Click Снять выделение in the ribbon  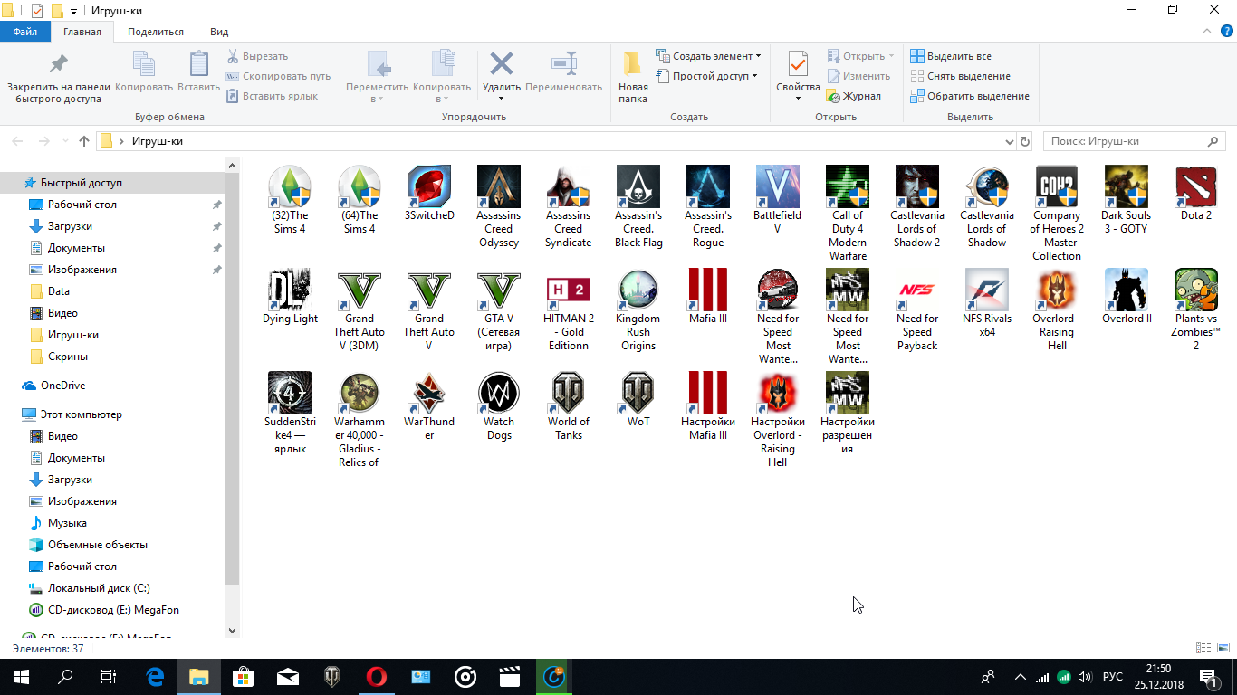(x=960, y=76)
